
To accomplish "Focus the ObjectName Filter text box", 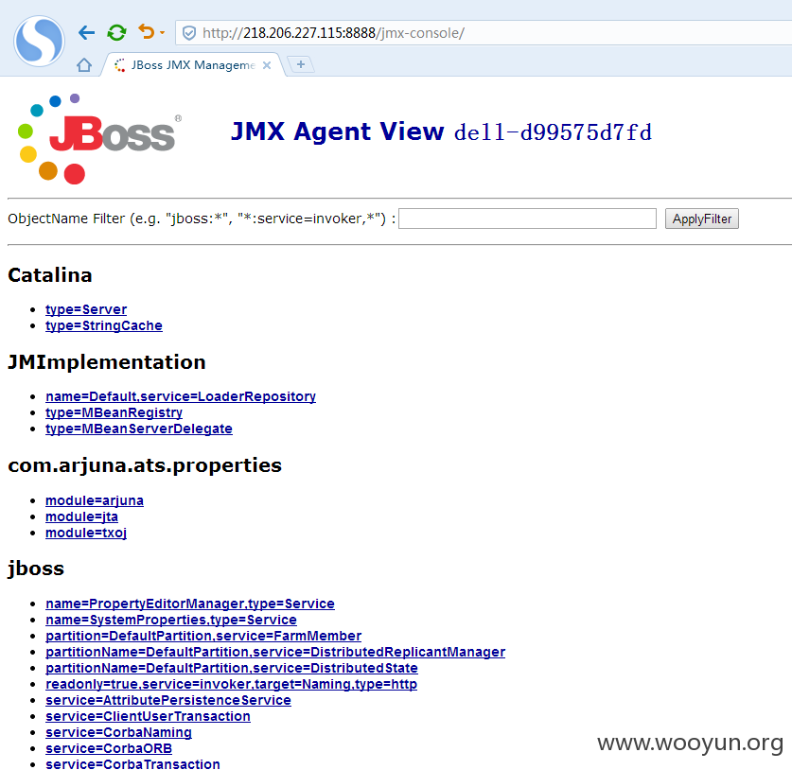I will [x=527, y=219].
